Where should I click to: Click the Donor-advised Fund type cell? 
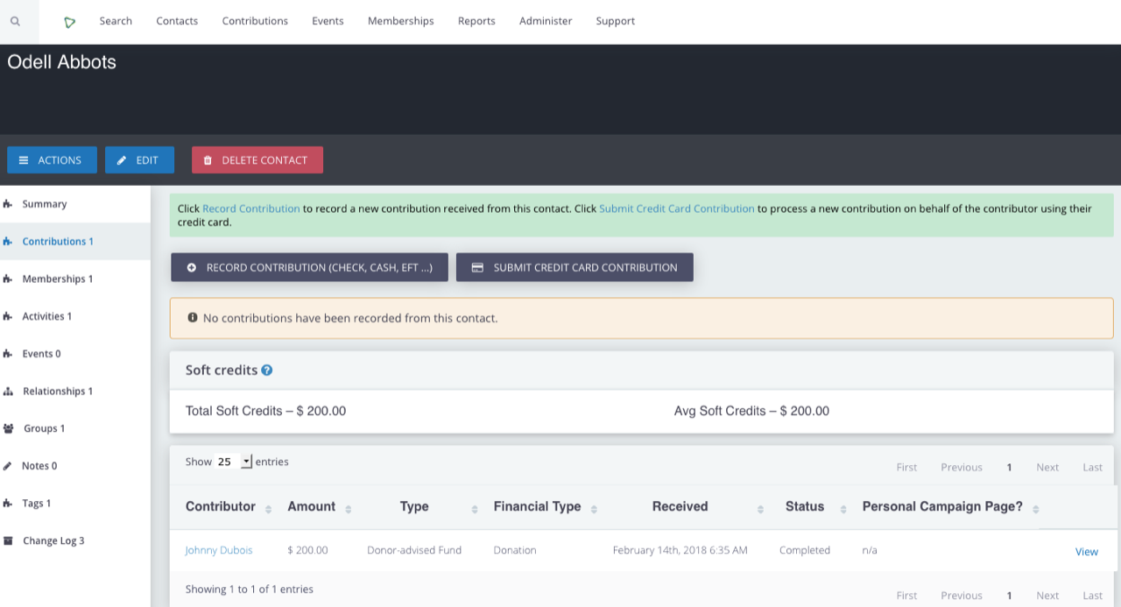click(414, 550)
